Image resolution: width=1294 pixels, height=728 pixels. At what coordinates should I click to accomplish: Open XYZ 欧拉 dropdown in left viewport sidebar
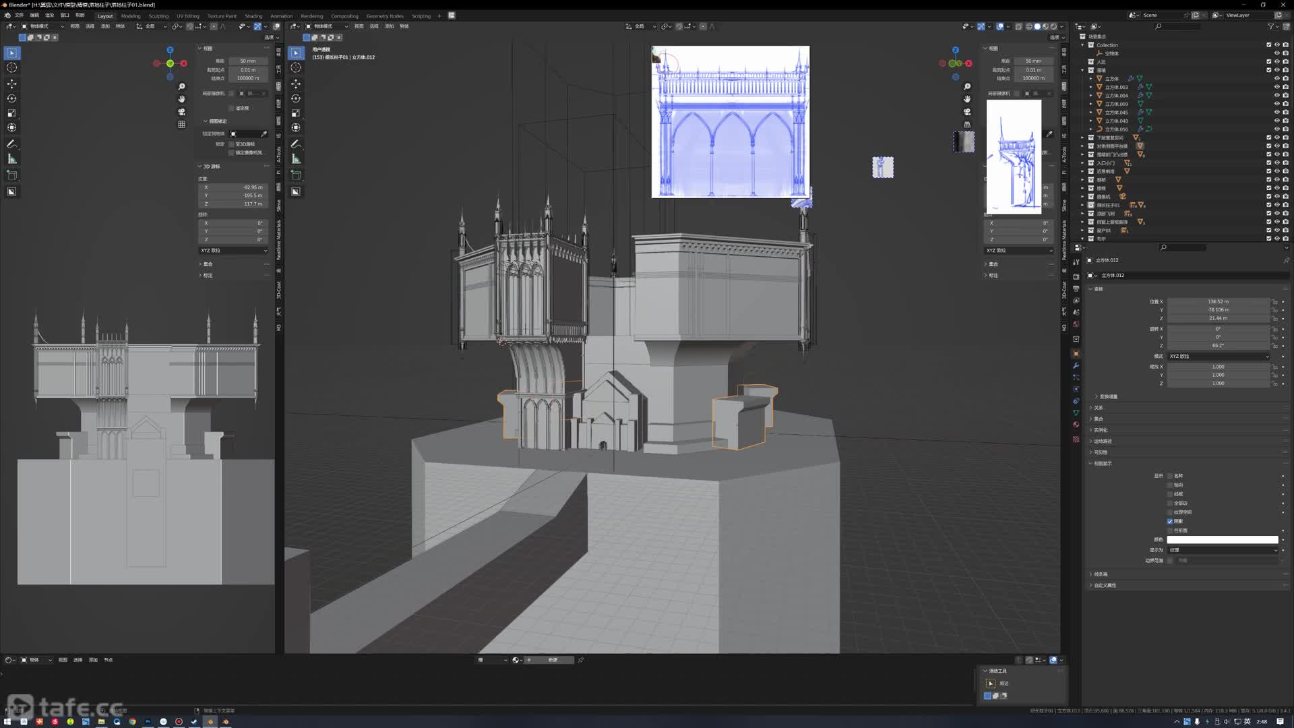(x=233, y=250)
